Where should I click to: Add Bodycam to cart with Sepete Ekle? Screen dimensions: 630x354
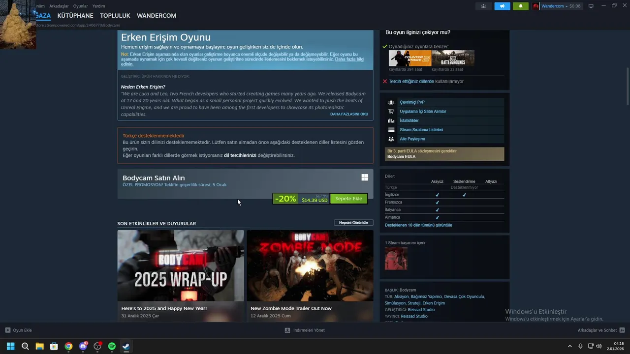(x=348, y=199)
